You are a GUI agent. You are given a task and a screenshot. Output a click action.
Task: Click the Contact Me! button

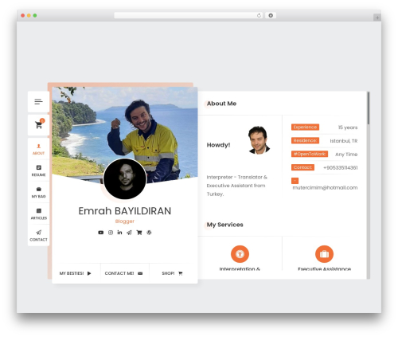click(x=123, y=273)
